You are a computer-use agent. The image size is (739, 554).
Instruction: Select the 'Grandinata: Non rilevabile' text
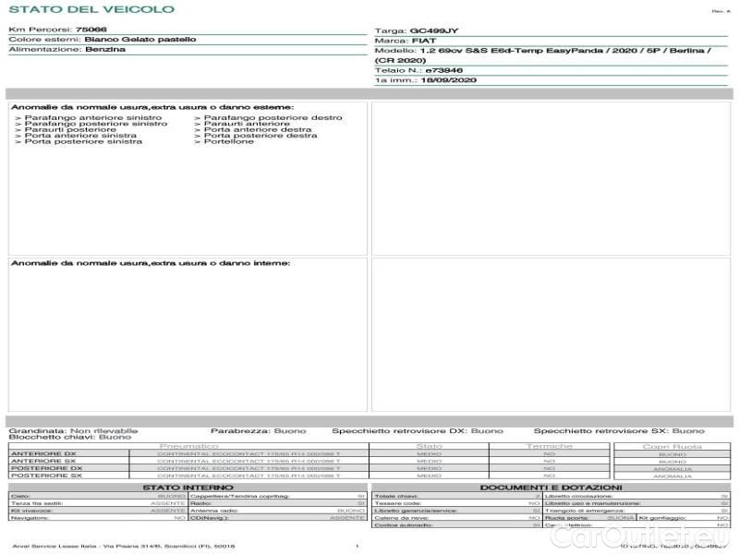73,431
